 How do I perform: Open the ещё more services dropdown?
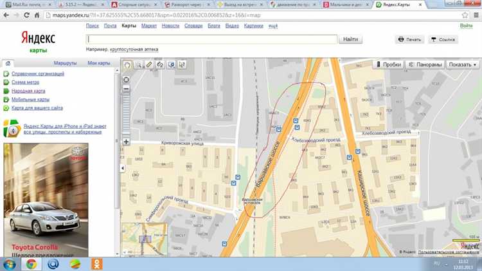[x=273, y=26]
